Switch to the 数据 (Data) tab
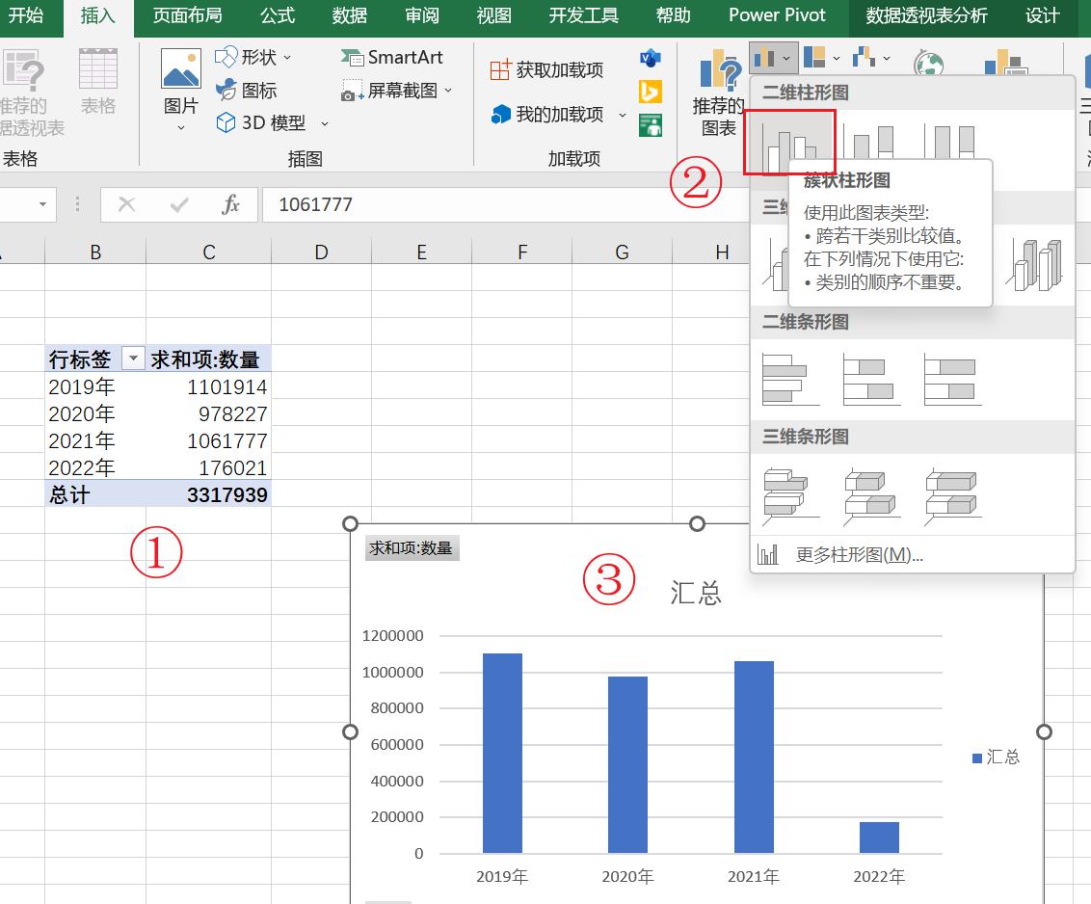The width and height of the screenshot is (1091, 904). pyautogui.click(x=349, y=15)
